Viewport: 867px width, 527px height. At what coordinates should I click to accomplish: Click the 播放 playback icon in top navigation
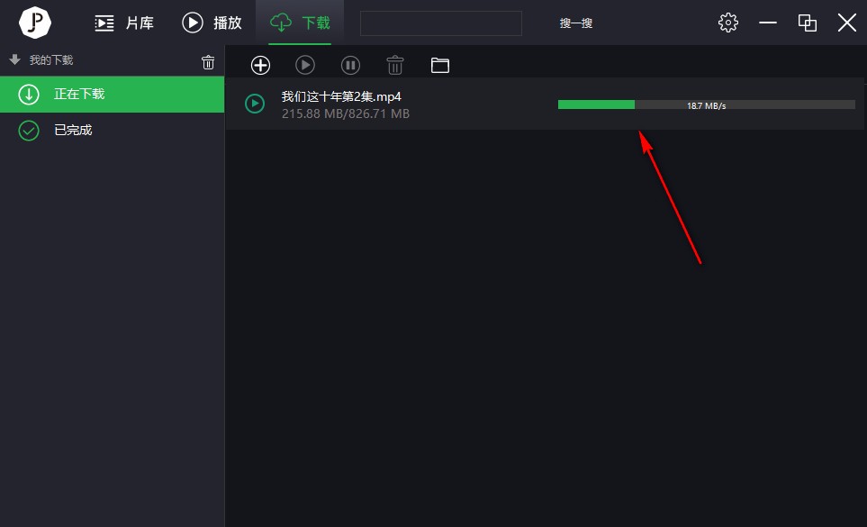pos(192,23)
